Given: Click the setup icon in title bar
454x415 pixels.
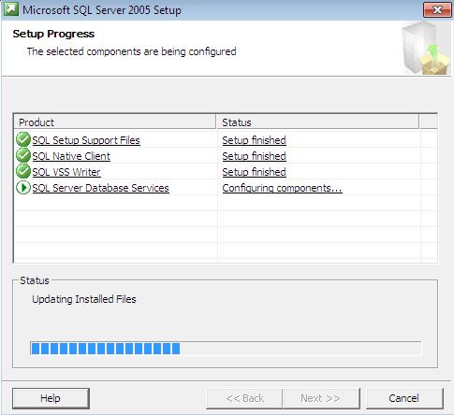Looking at the screenshot, I should 11,9.
